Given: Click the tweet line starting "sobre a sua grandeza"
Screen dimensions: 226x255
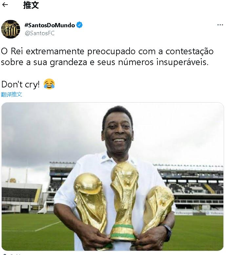Looking at the screenshot, I should pyautogui.click(x=105, y=62).
